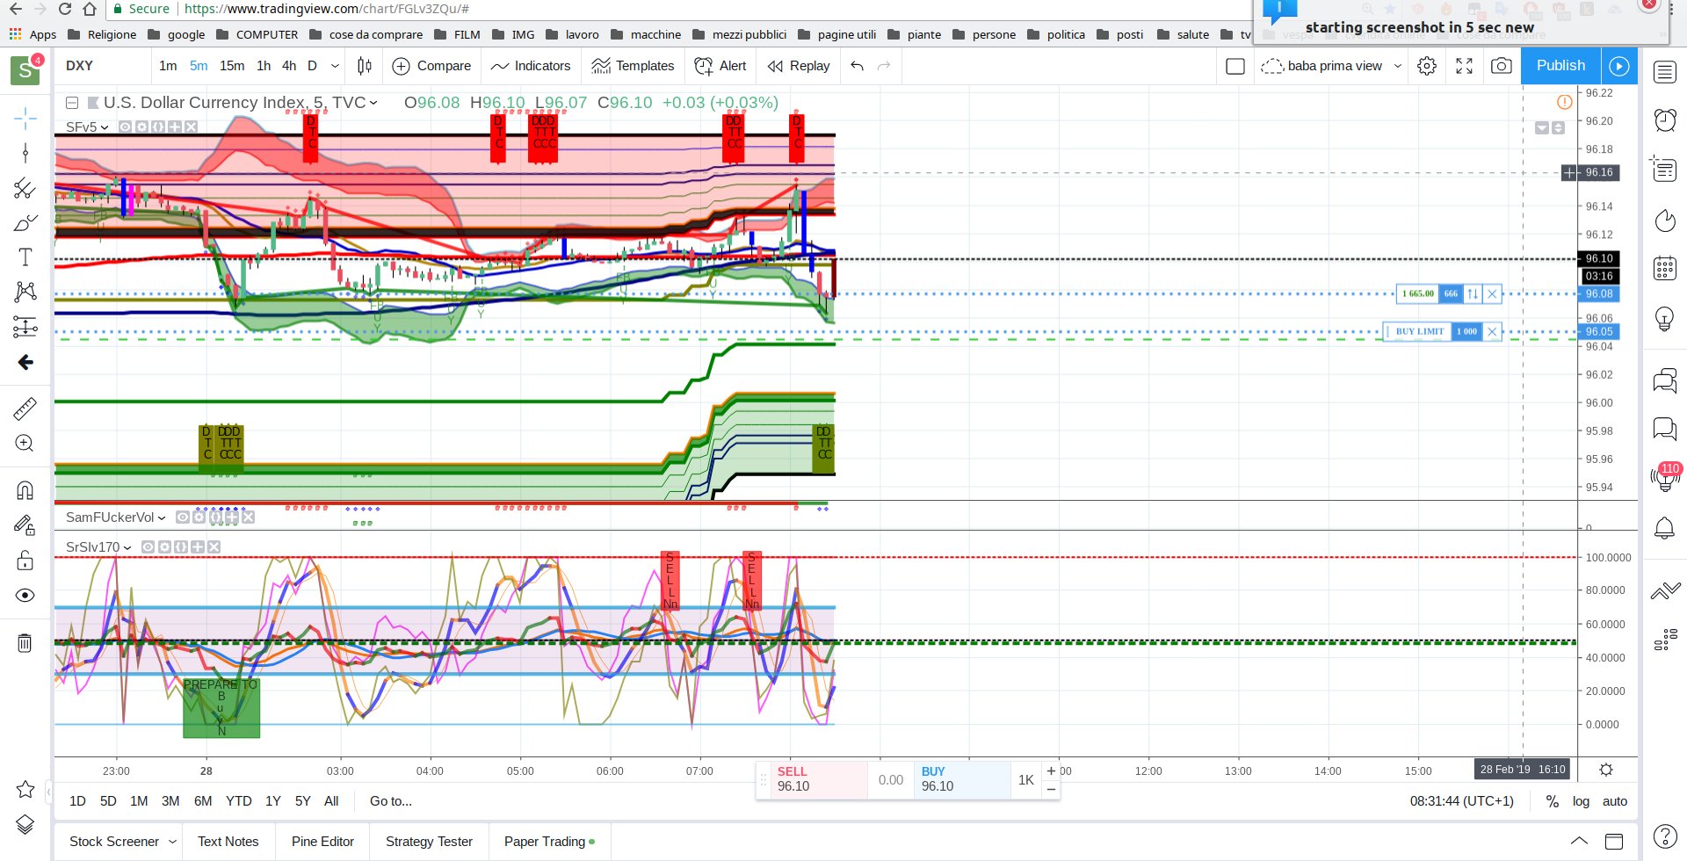Select the Text annotation tool
The width and height of the screenshot is (1687, 861).
25,257
